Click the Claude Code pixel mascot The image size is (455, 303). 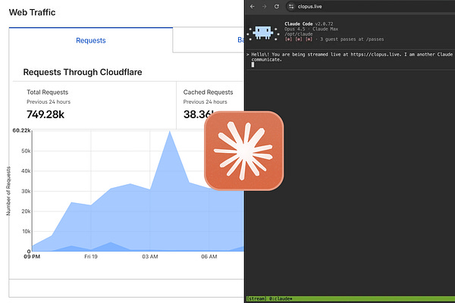pyautogui.click(x=263, y=33)
